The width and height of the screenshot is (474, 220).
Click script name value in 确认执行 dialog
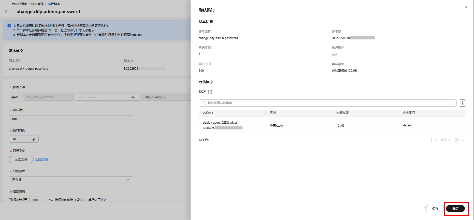[218, 38]
